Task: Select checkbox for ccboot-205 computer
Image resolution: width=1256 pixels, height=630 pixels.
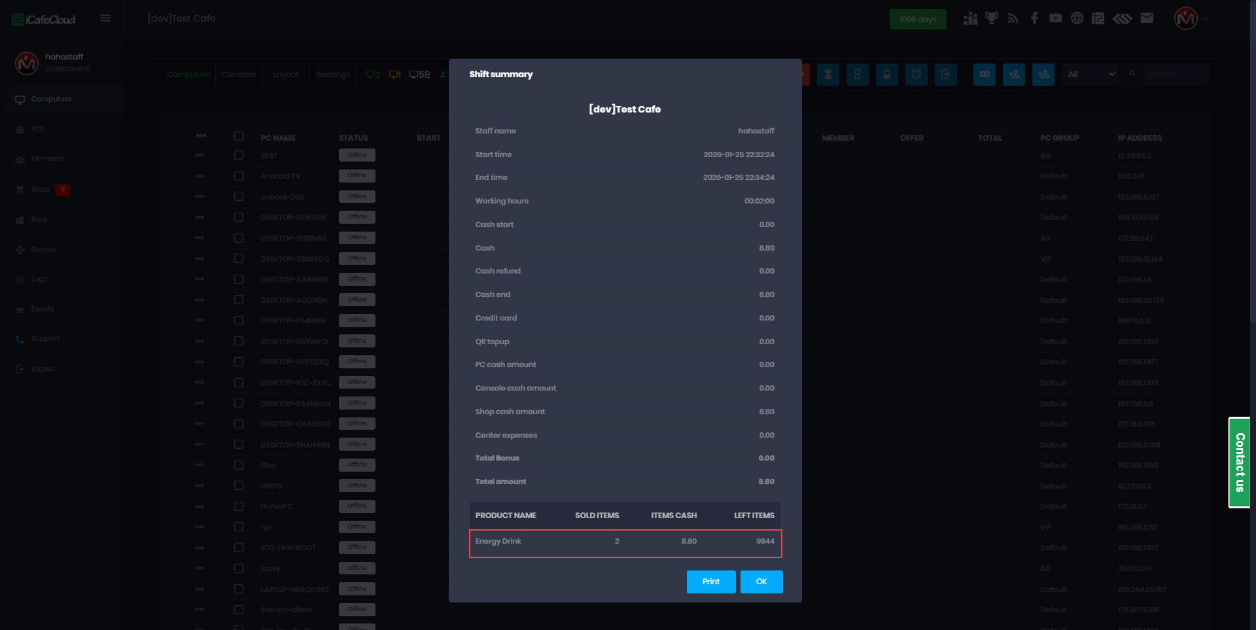Action: click(239, 197)
